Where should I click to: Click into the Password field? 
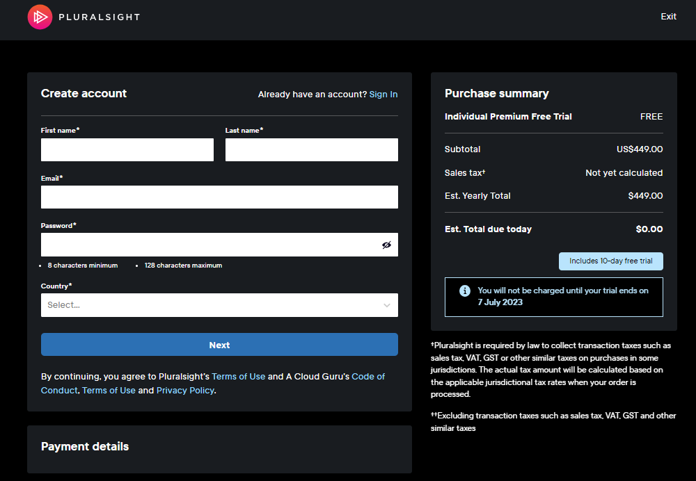(219, 245)
